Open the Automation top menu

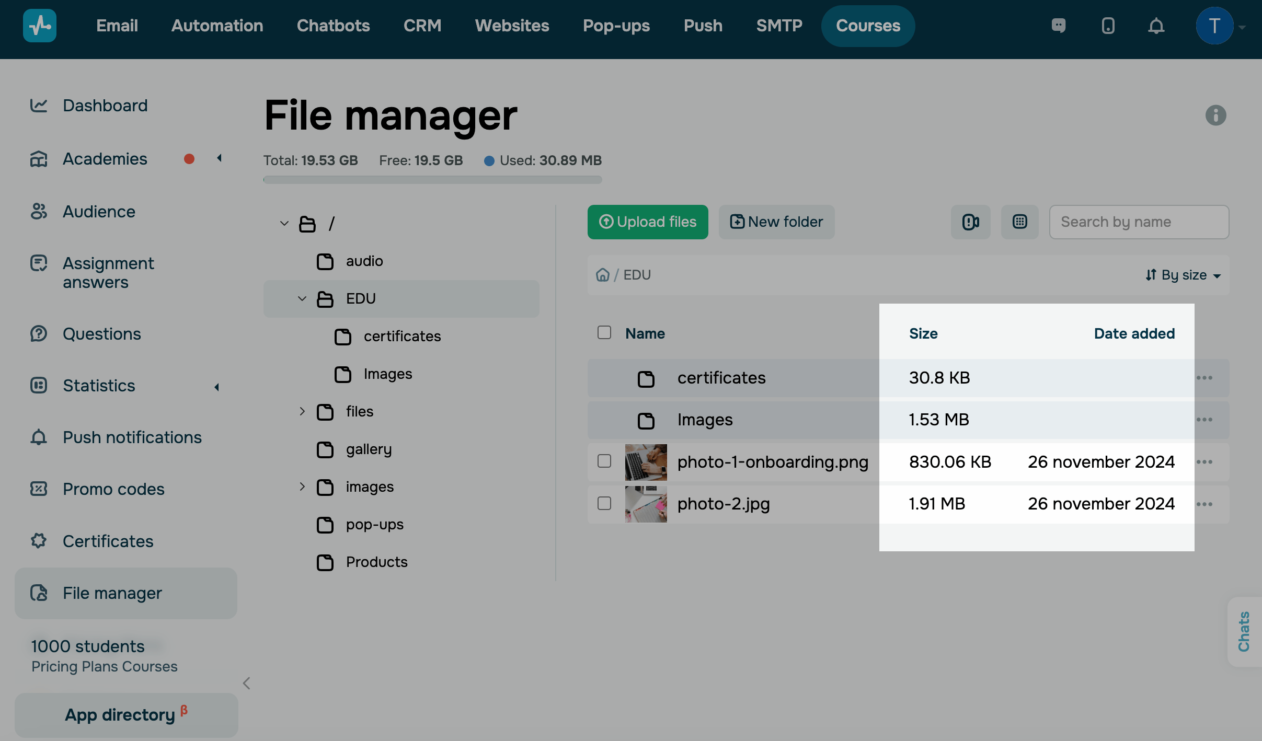[217, 26]
